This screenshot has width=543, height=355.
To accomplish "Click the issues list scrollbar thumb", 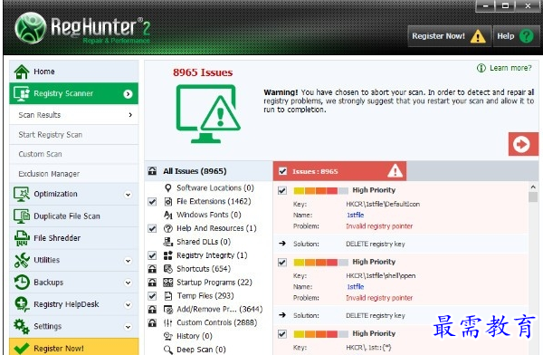I will click(533, 197).
